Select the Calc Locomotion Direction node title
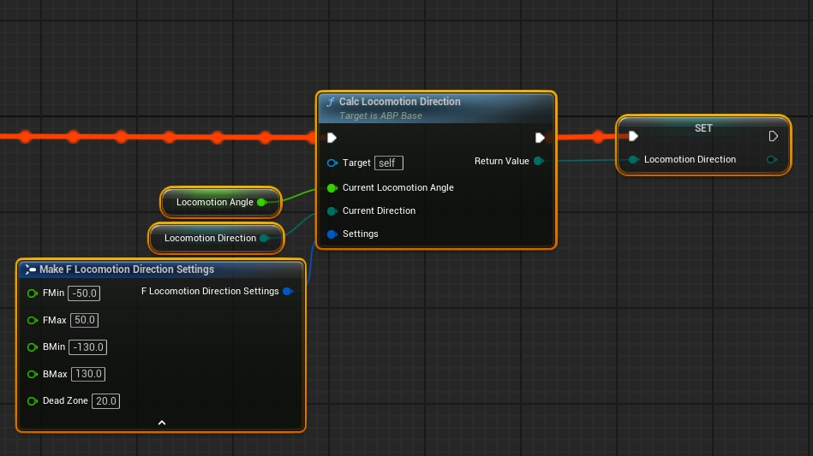The height and width of the screenshot is (456, 813). click(400, 102)
